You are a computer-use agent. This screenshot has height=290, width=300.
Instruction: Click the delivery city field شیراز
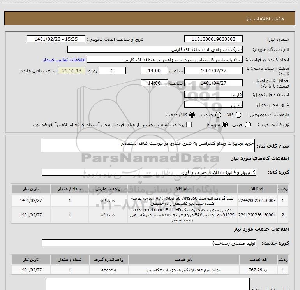pyautogui.click(x=214, y=105)
